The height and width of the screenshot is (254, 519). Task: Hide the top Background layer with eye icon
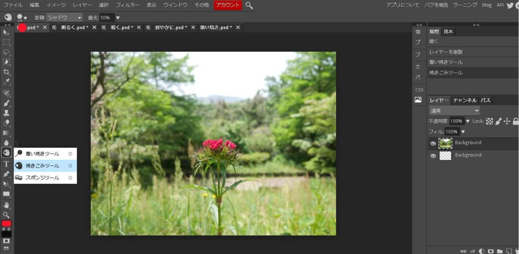point(433,144)
